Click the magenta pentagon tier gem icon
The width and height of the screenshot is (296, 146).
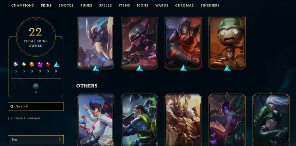tap(40, 64)
